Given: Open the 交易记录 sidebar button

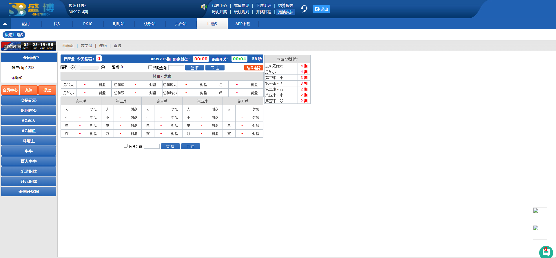Looking at the screenshot, I should coord(29,100).
